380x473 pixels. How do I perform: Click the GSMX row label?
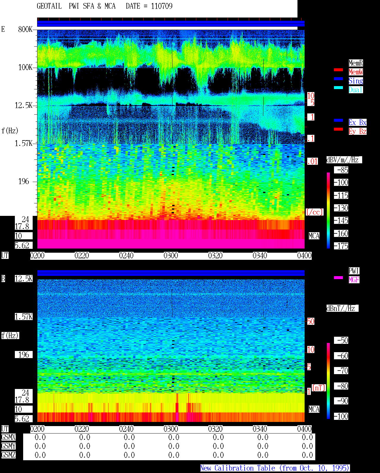coord(9,437)
